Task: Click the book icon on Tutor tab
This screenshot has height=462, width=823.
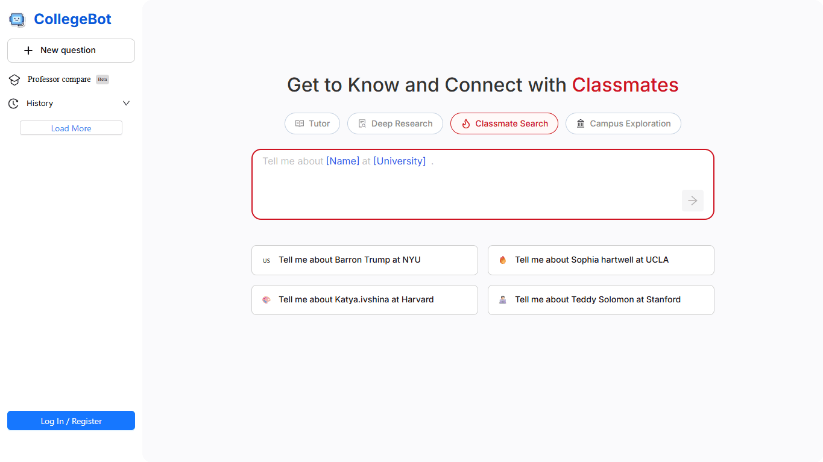Action: (x=300, y=124)
